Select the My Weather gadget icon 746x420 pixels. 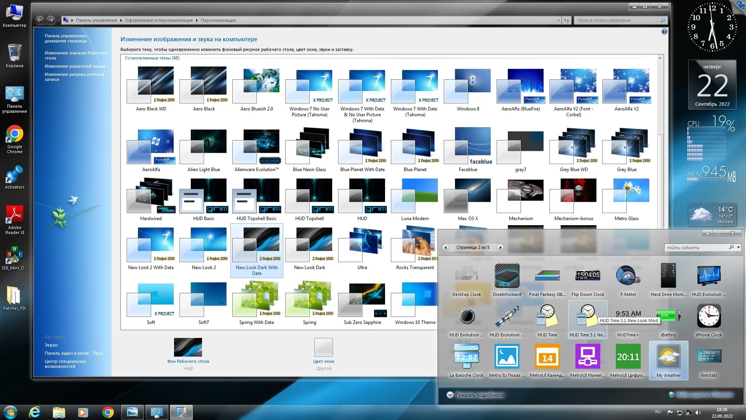(x=668, y=357)
